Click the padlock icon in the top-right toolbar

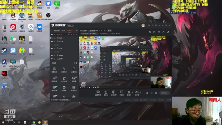pos(154,32)
